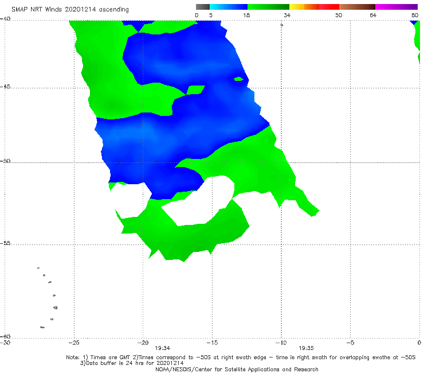
Task: Click the cyan-blue 5-18 color bar segment
Action: click(x=229, y=7)
